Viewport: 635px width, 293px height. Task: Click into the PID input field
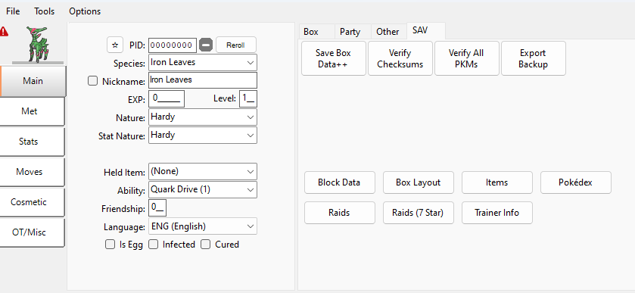click(173, 45)
